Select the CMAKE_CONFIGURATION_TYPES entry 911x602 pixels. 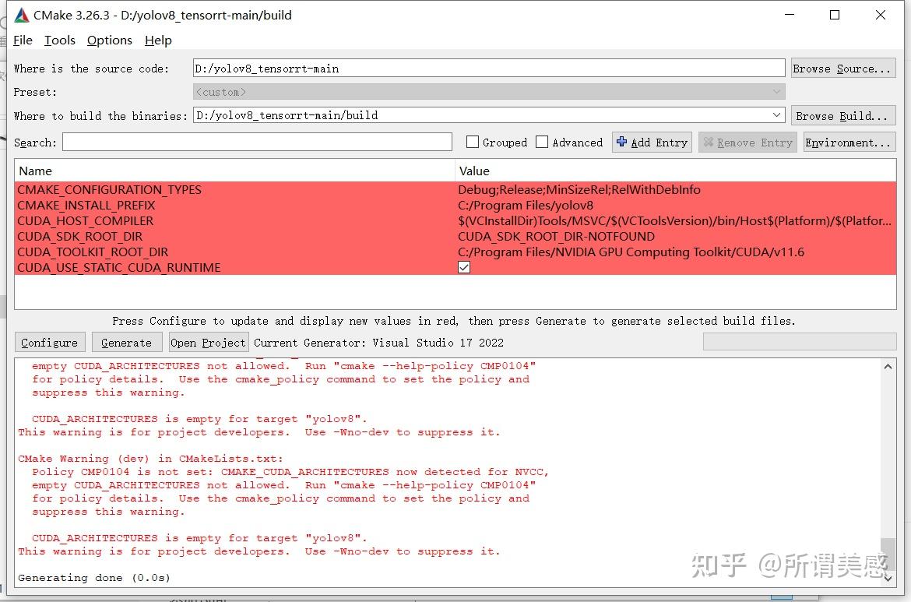coord(109,189)
